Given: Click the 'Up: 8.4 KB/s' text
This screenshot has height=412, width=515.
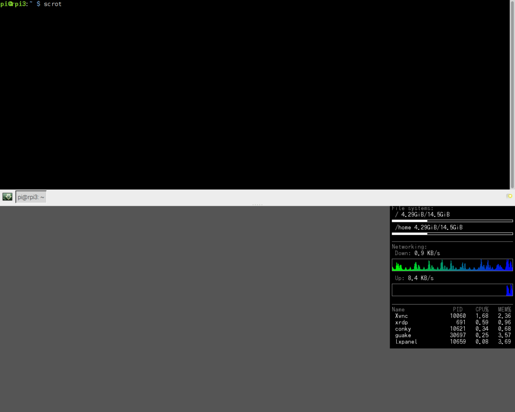Looking at the screenshot, I should (x=414, y=278).
